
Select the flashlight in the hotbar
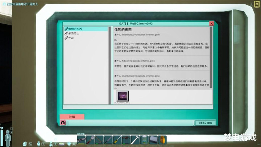tap(81, 140)
